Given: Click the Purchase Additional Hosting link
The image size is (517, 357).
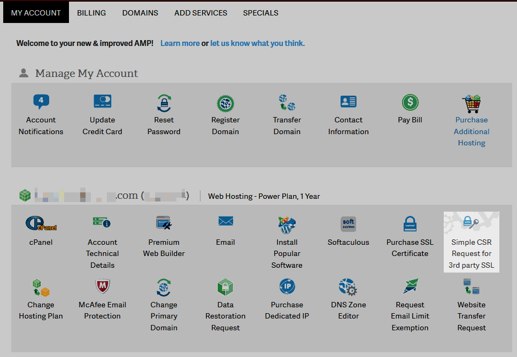Looking at the screenshot, I should 471,131.
